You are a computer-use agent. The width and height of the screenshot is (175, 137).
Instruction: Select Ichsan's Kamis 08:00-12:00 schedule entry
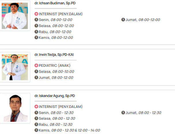pos(55,38)
